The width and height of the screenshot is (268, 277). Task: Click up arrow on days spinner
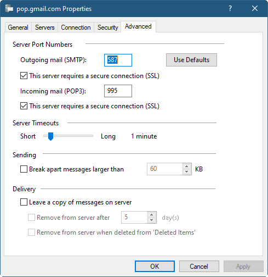[151, 215]
